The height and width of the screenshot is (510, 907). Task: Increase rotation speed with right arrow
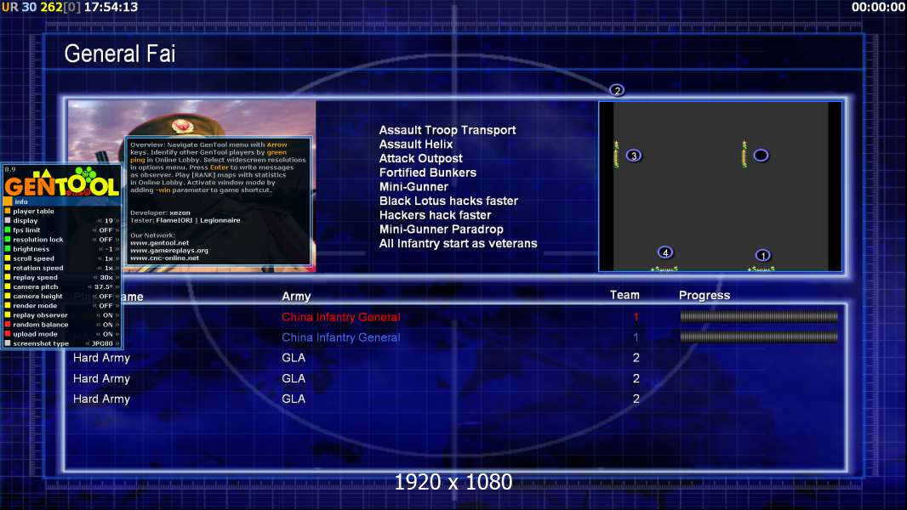click(x=117, y=268)
